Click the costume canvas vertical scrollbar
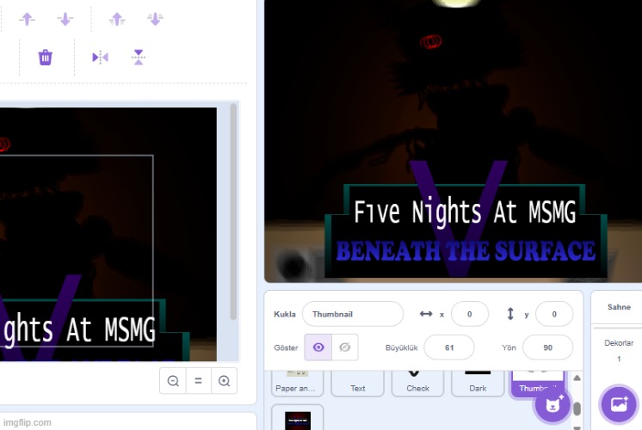This screenshot has height=430, width=642. [233, 212]
